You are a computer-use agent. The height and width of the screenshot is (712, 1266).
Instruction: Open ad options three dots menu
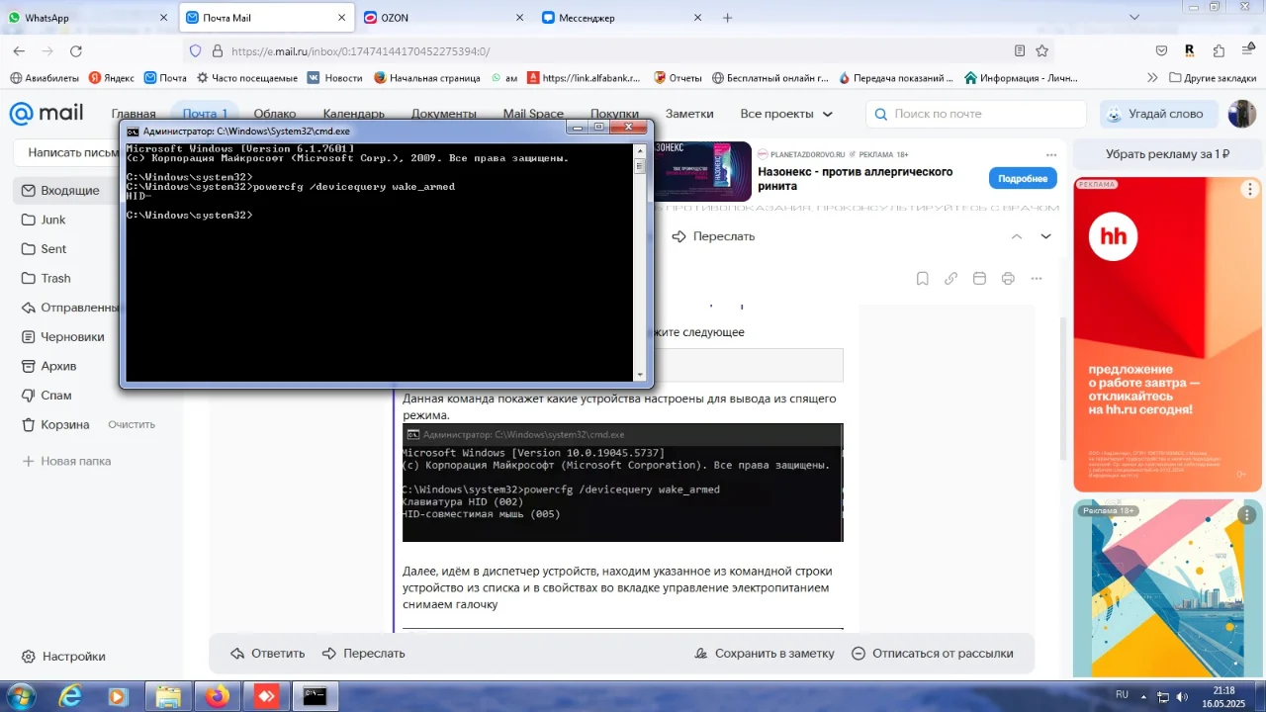tap(1050, 155)
